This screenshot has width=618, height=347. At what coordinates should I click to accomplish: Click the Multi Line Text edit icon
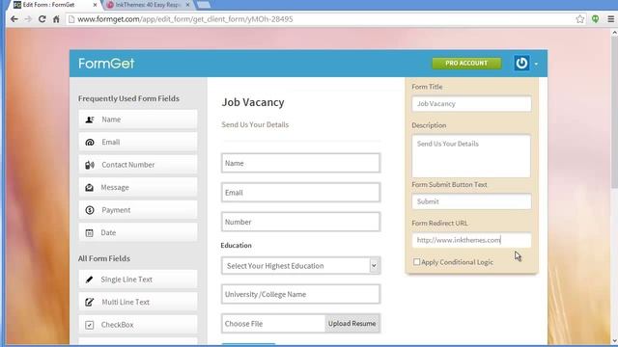(90, 302)
